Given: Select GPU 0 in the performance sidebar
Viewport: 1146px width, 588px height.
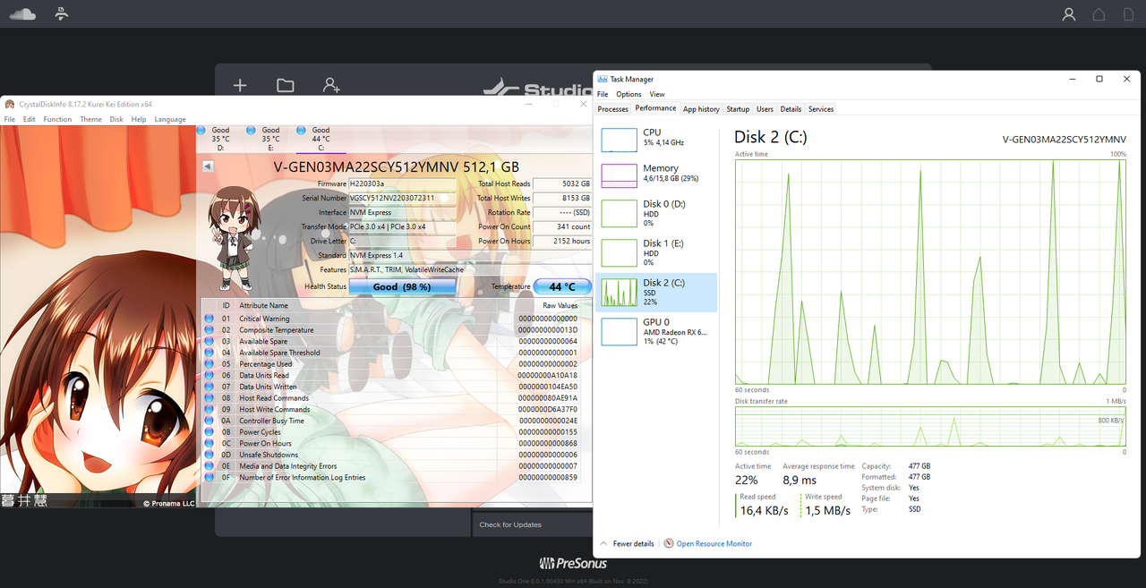Looking at the screenshot, I should tap(656, 331).
